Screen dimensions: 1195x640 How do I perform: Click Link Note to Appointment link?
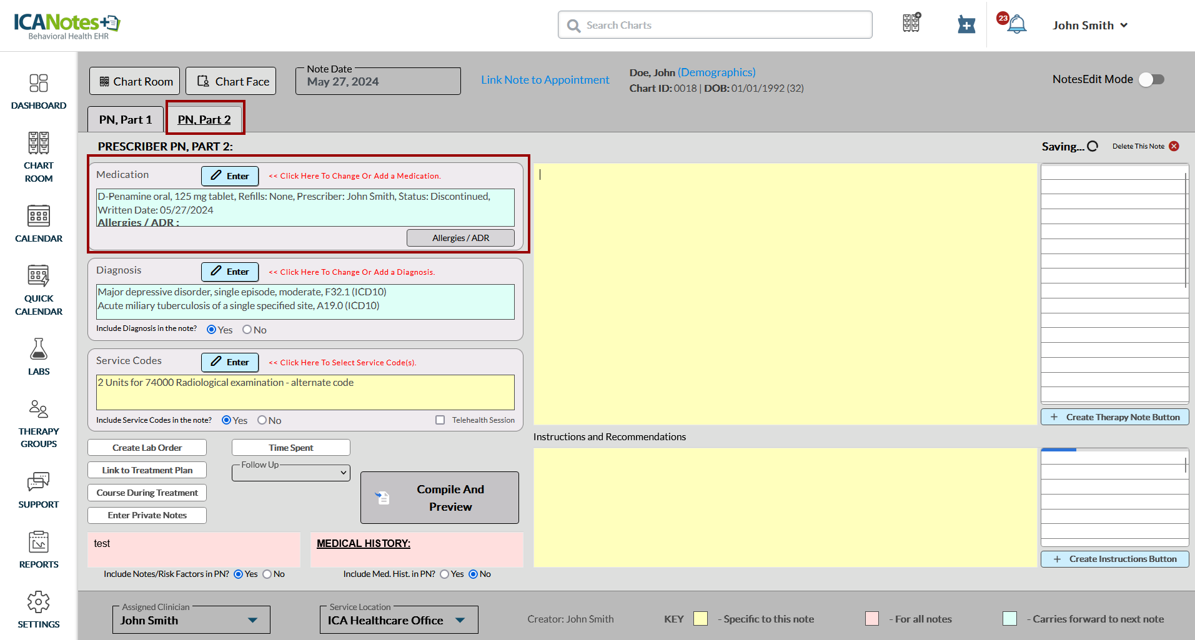[545, 80]
